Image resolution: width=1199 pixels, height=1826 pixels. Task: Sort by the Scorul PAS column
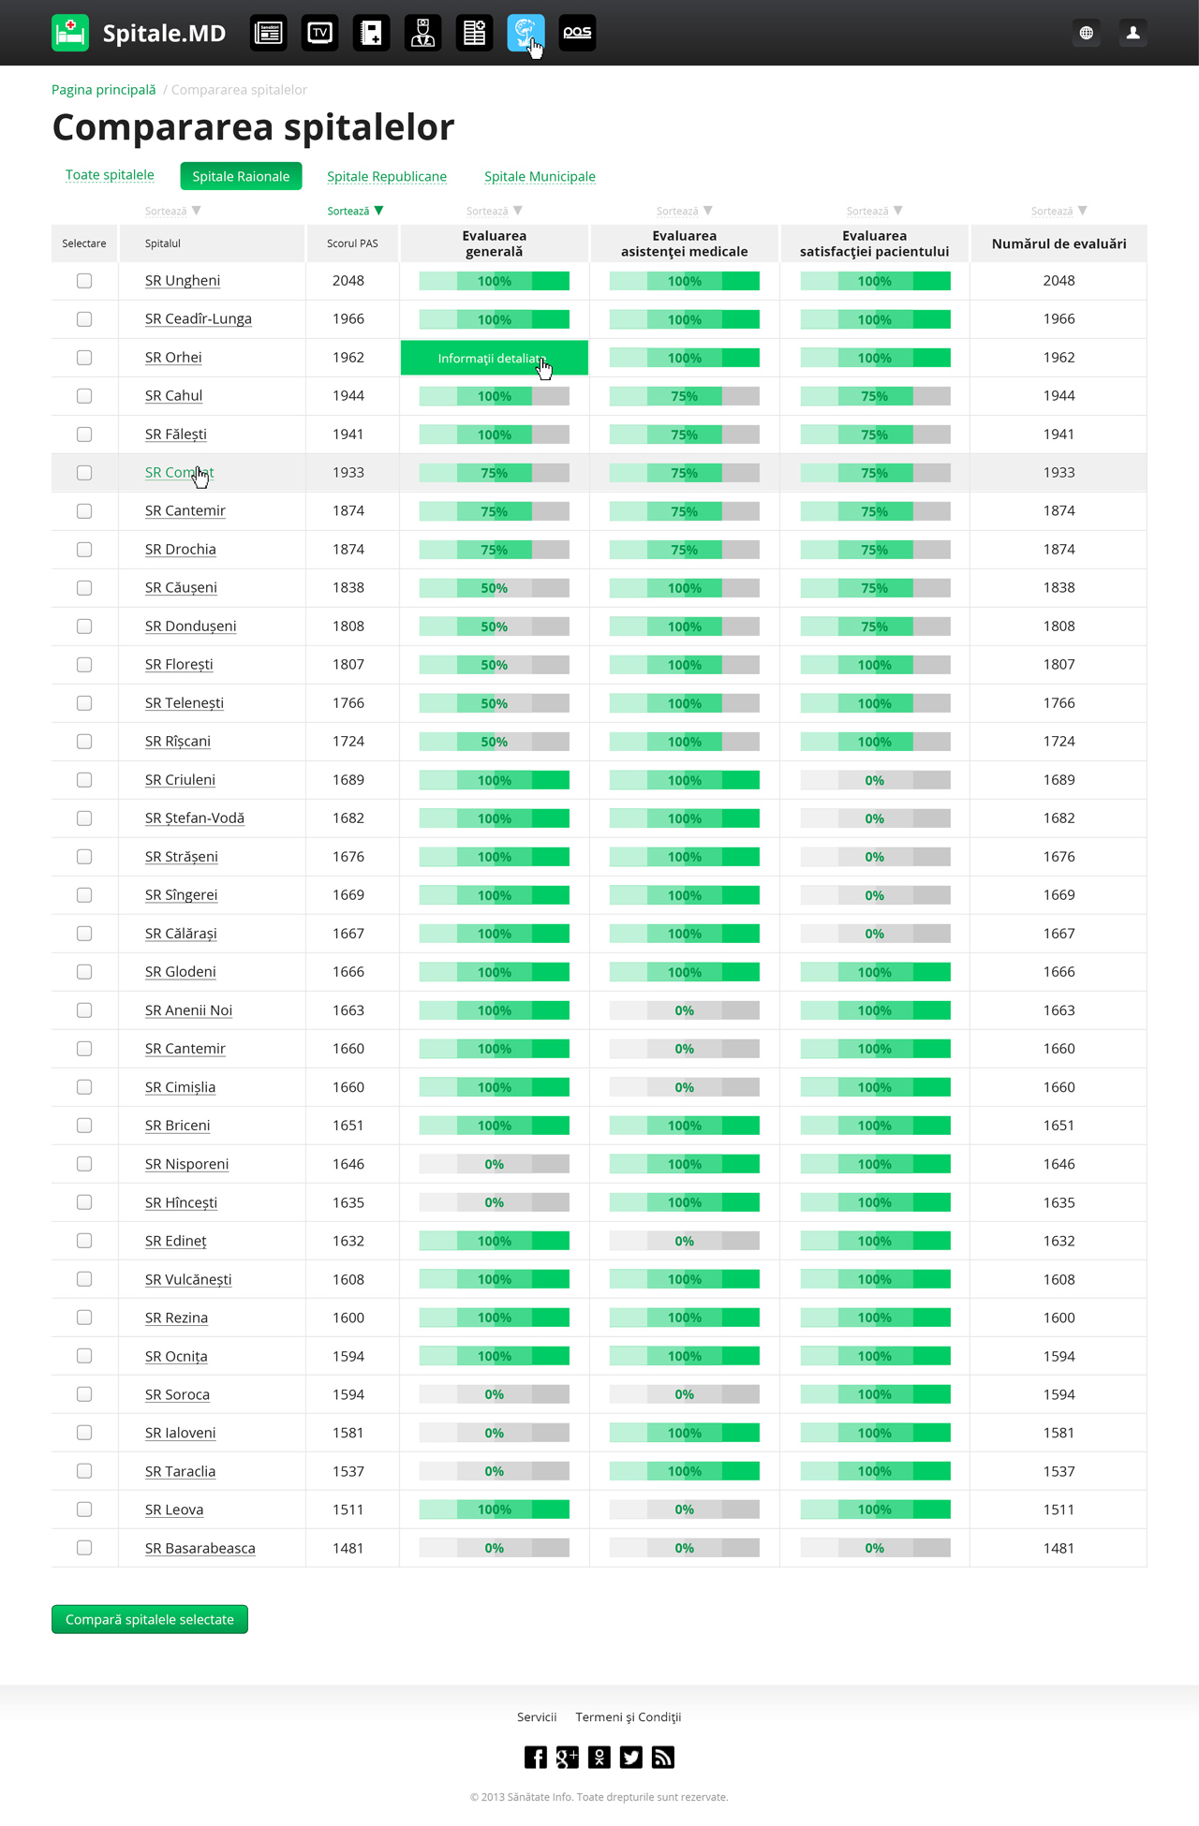pos(355,211)
